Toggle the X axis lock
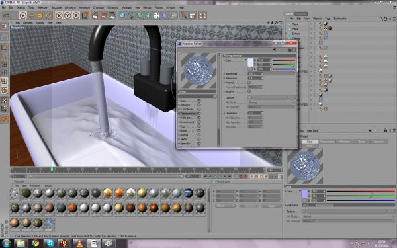 click(59, 15)
